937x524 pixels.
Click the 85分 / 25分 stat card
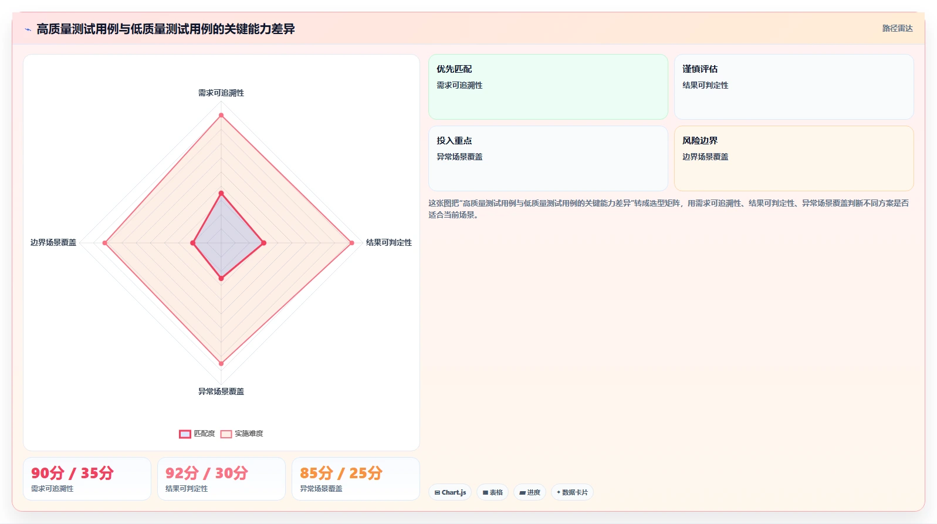[356, 479]
